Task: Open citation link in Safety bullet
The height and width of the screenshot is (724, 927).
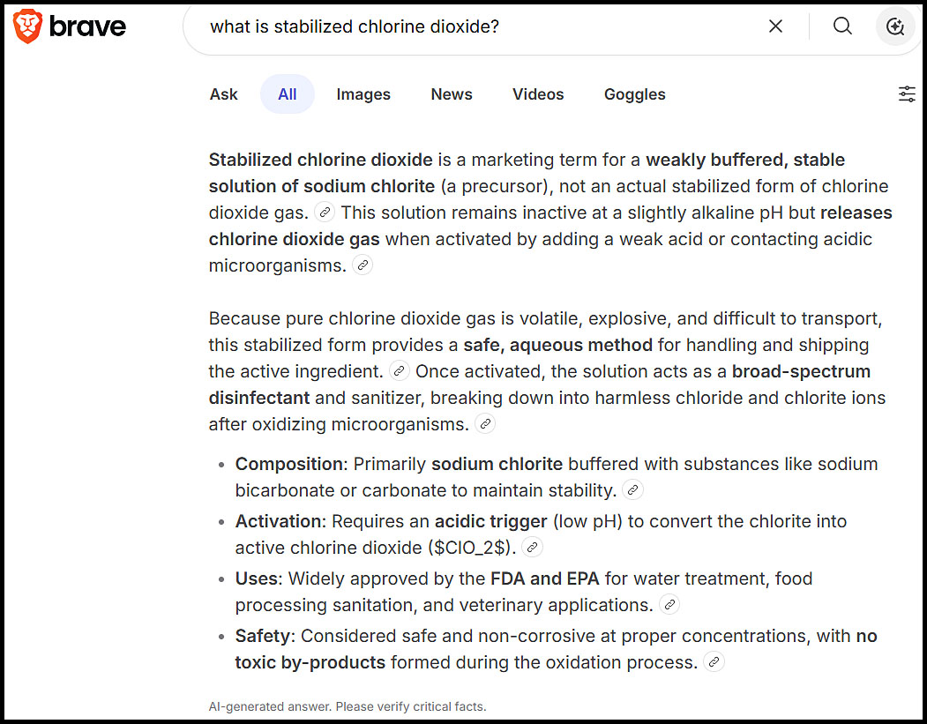Action: pyautogui.click(x=714, y=661)
